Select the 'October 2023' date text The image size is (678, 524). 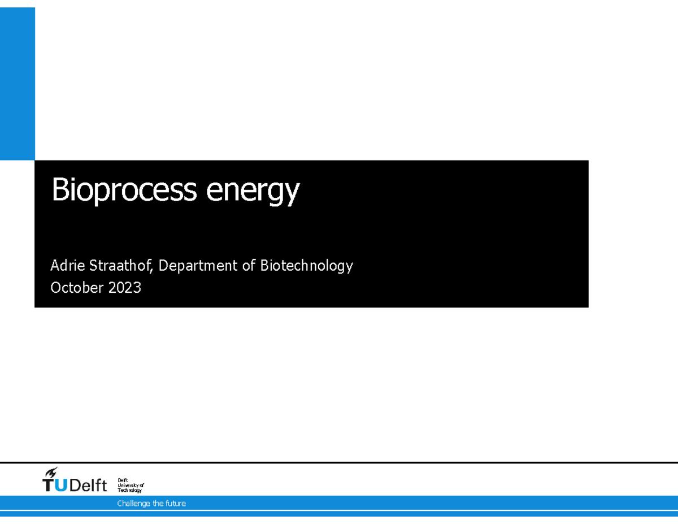[x=95, y=288]
